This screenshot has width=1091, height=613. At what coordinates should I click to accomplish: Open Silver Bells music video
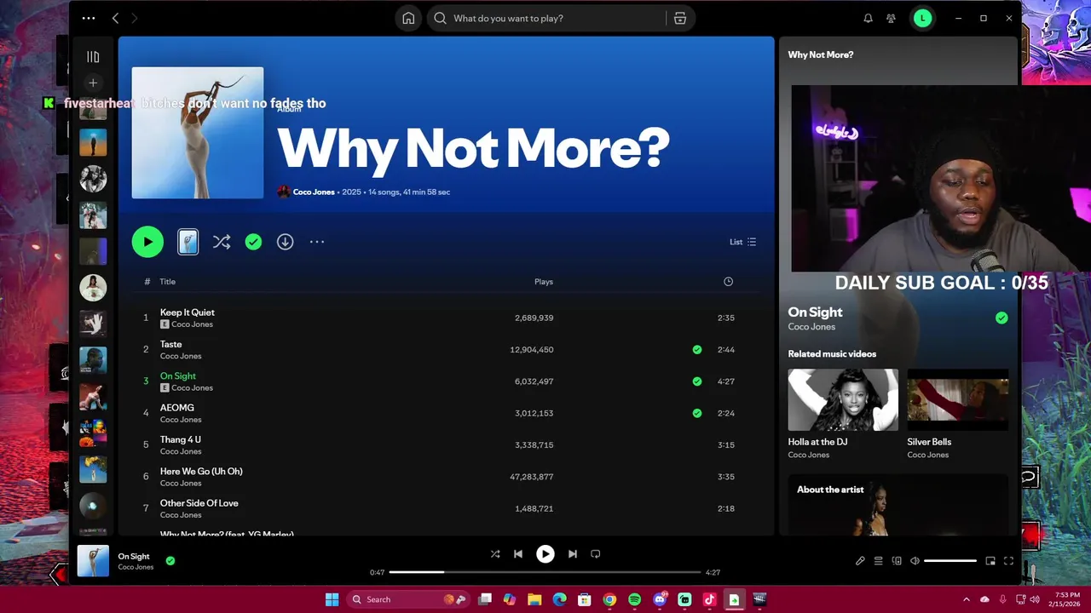coord(958,414)
